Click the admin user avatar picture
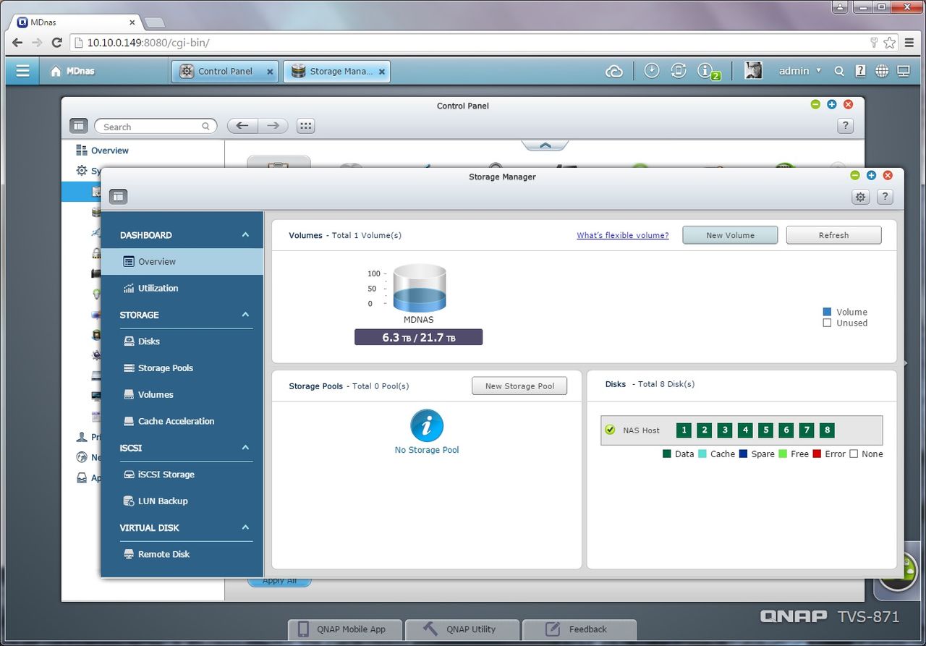 753,70
